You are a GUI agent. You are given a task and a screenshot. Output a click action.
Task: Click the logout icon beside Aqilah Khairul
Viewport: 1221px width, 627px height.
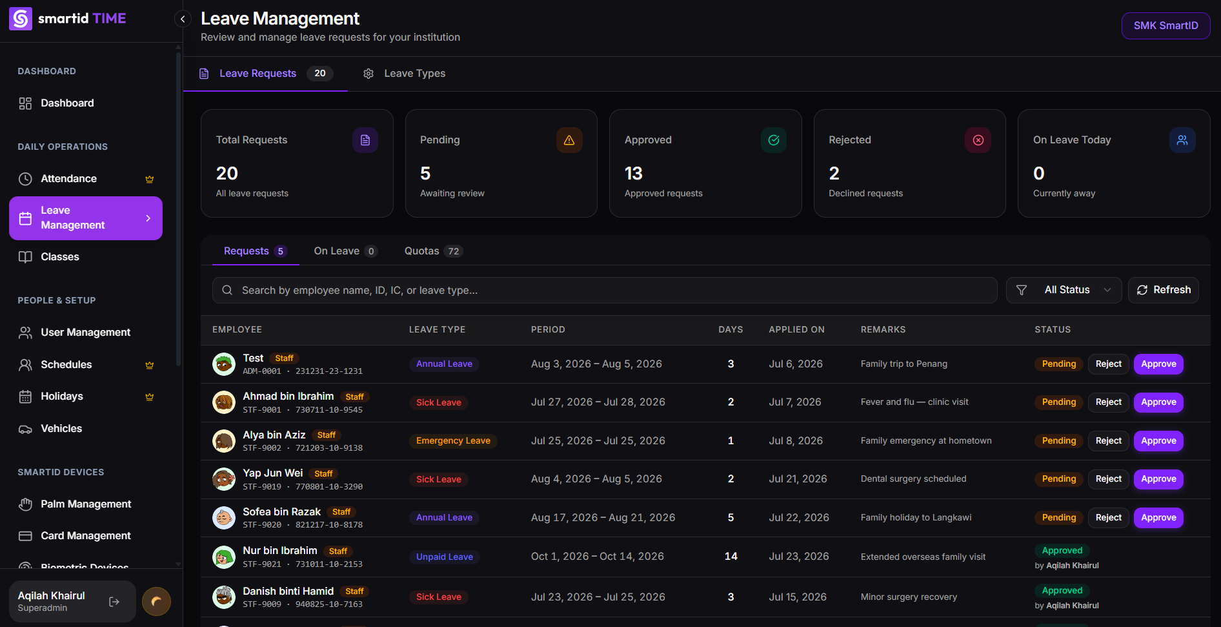114,602
